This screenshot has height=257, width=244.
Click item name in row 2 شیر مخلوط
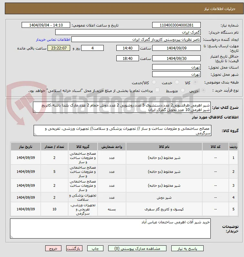[164, 172]
